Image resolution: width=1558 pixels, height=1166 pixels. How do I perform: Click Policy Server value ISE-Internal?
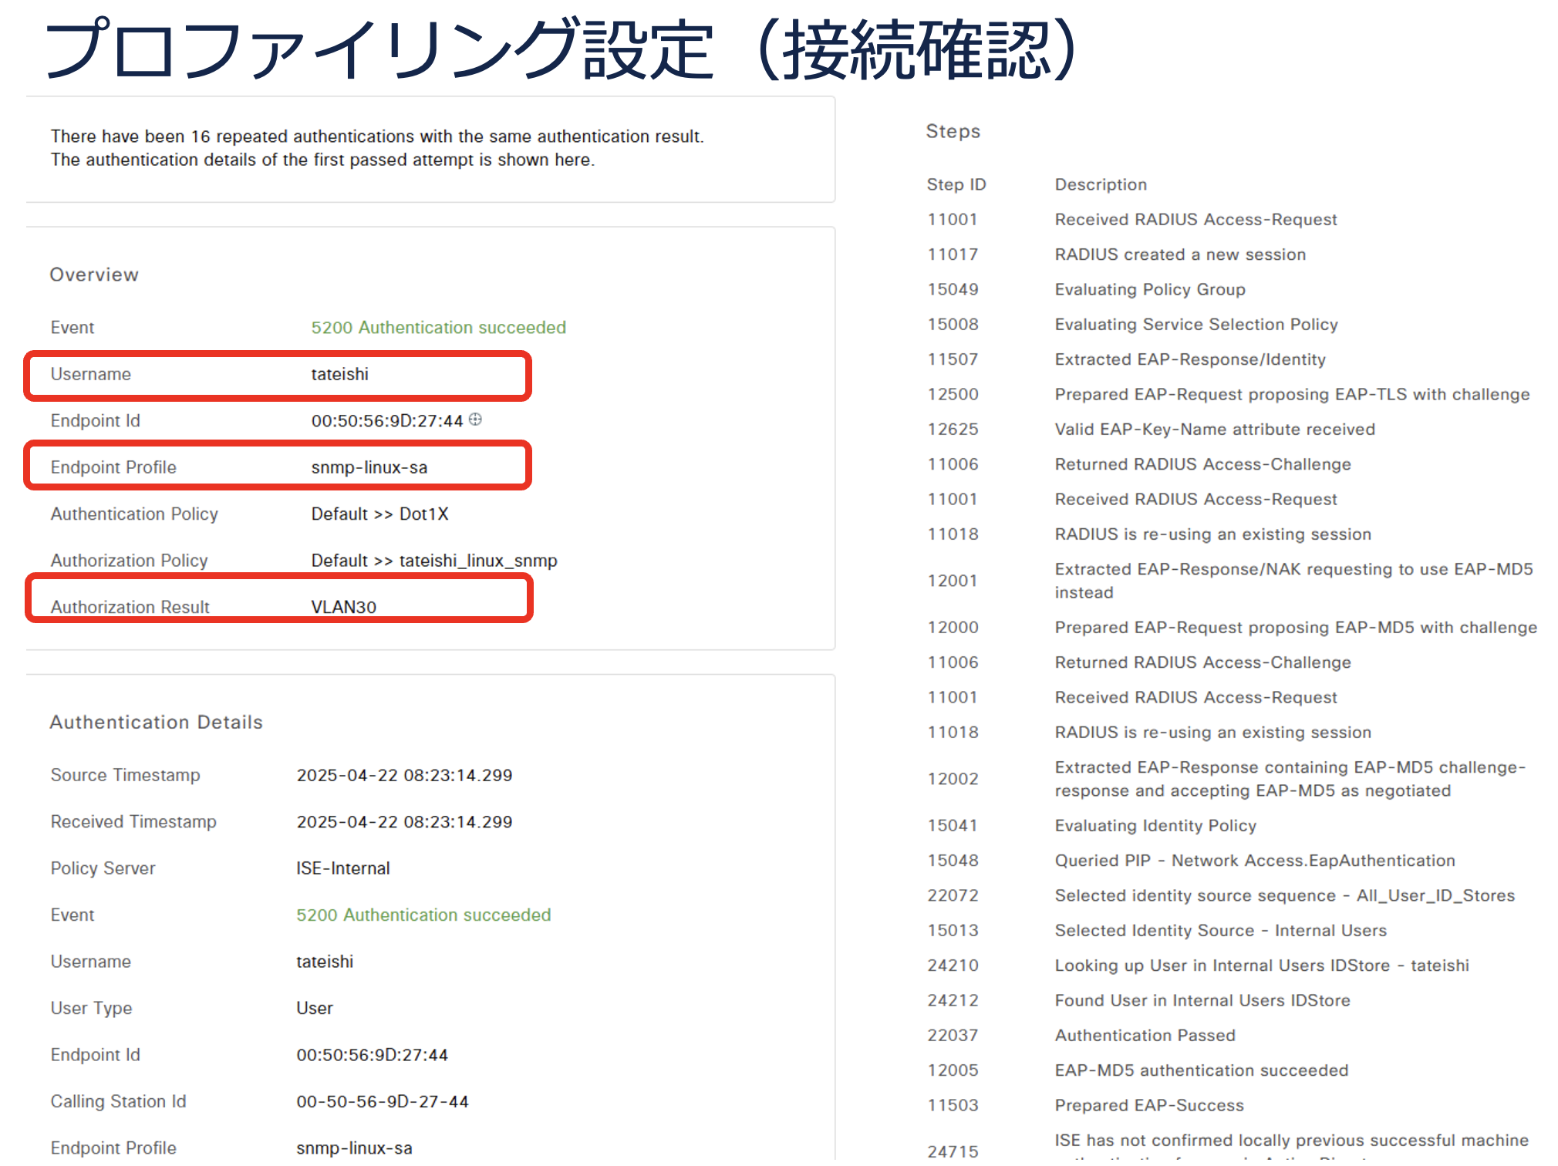coord(342,868)
